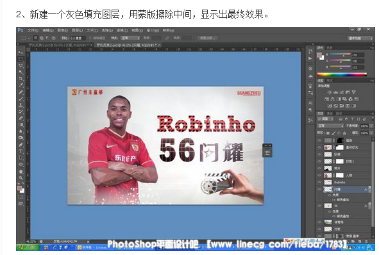Click the Lock all padlock icon
This screenshot has height=255, width=379.
[344, 133]
